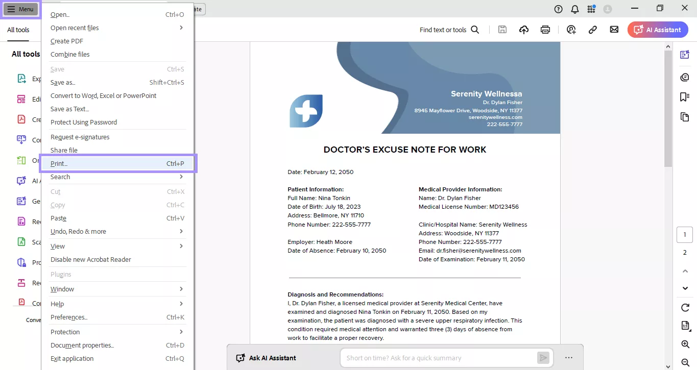
Task: Rotate the page with the clockwise arrow icon
Action: pyautogui.click(x=685, y=307)
